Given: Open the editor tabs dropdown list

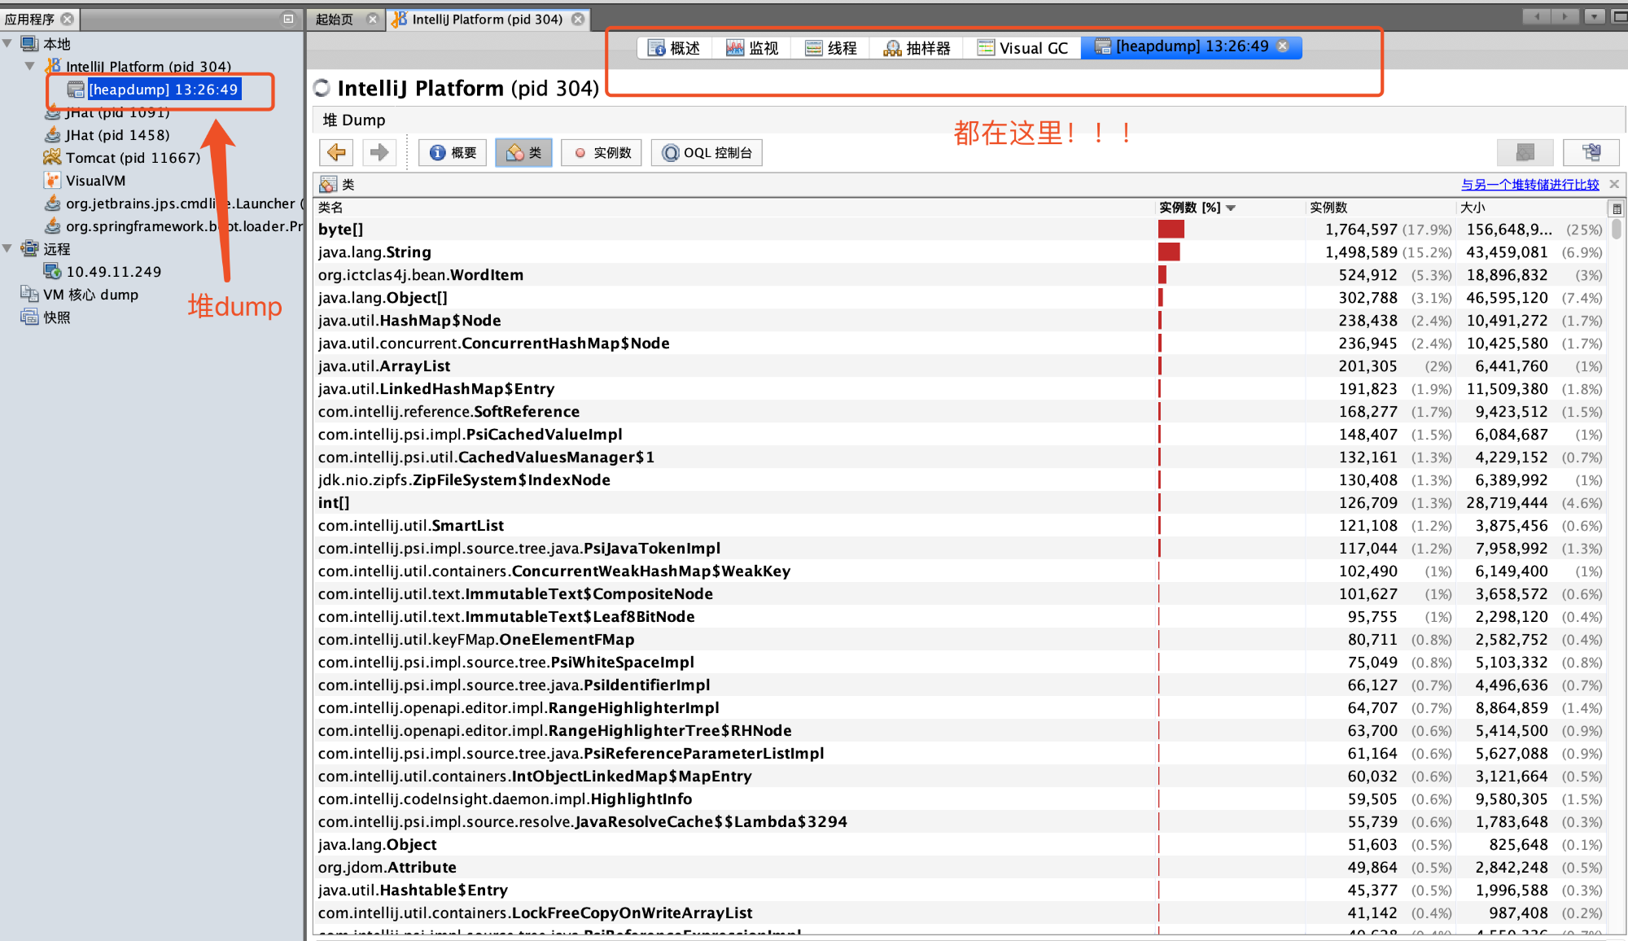Looking at the screenshot, I should tap(1595, 16).
